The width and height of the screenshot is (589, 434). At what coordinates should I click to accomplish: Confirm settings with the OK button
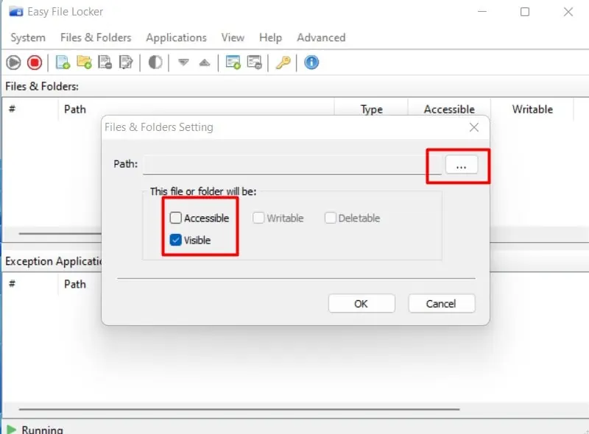tap(361, 303)
